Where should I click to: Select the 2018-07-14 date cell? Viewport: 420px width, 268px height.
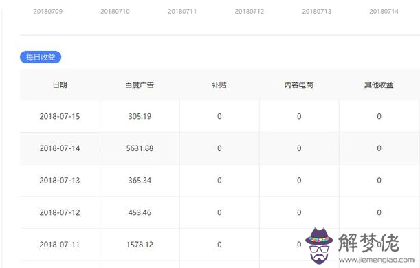[x=60, y=148]
